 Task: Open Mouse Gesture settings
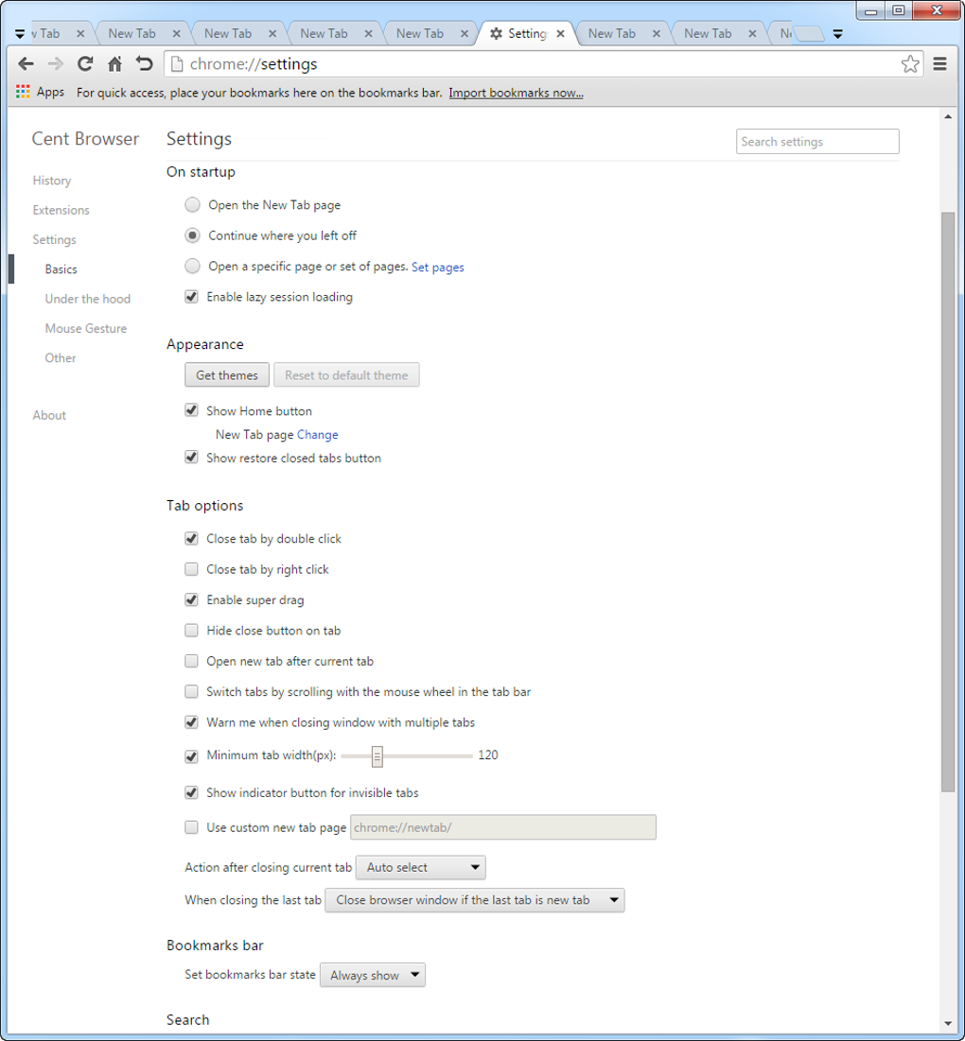(x=86, y=329)
